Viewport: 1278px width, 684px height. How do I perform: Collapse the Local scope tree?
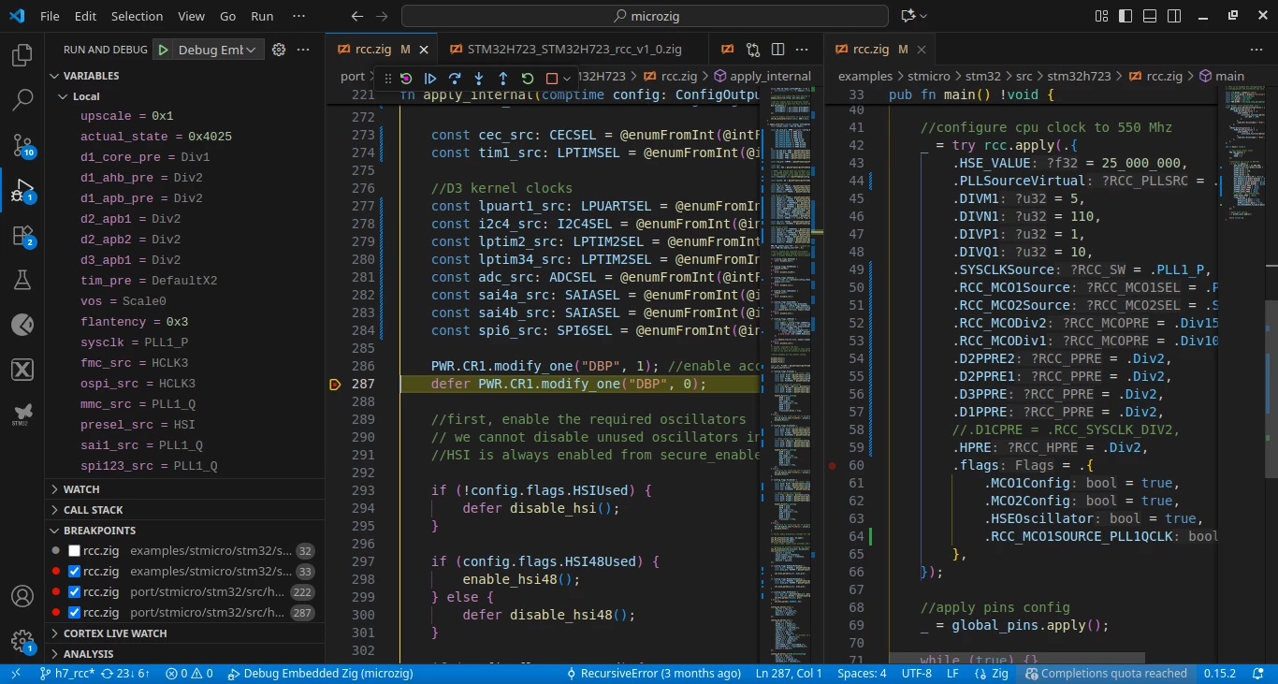tap(184, 96)
